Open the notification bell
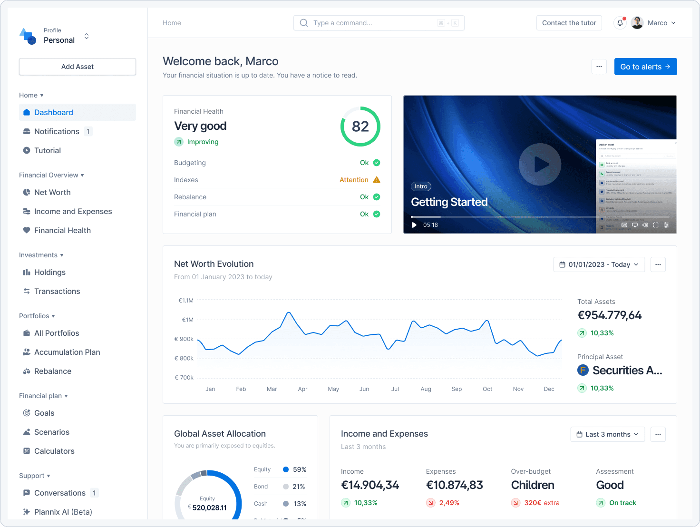The height and width of the screenshot is (527, 700). (620, 23)
